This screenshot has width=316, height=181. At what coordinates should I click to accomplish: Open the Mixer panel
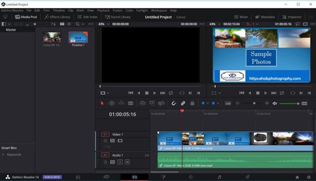[241, 17]
